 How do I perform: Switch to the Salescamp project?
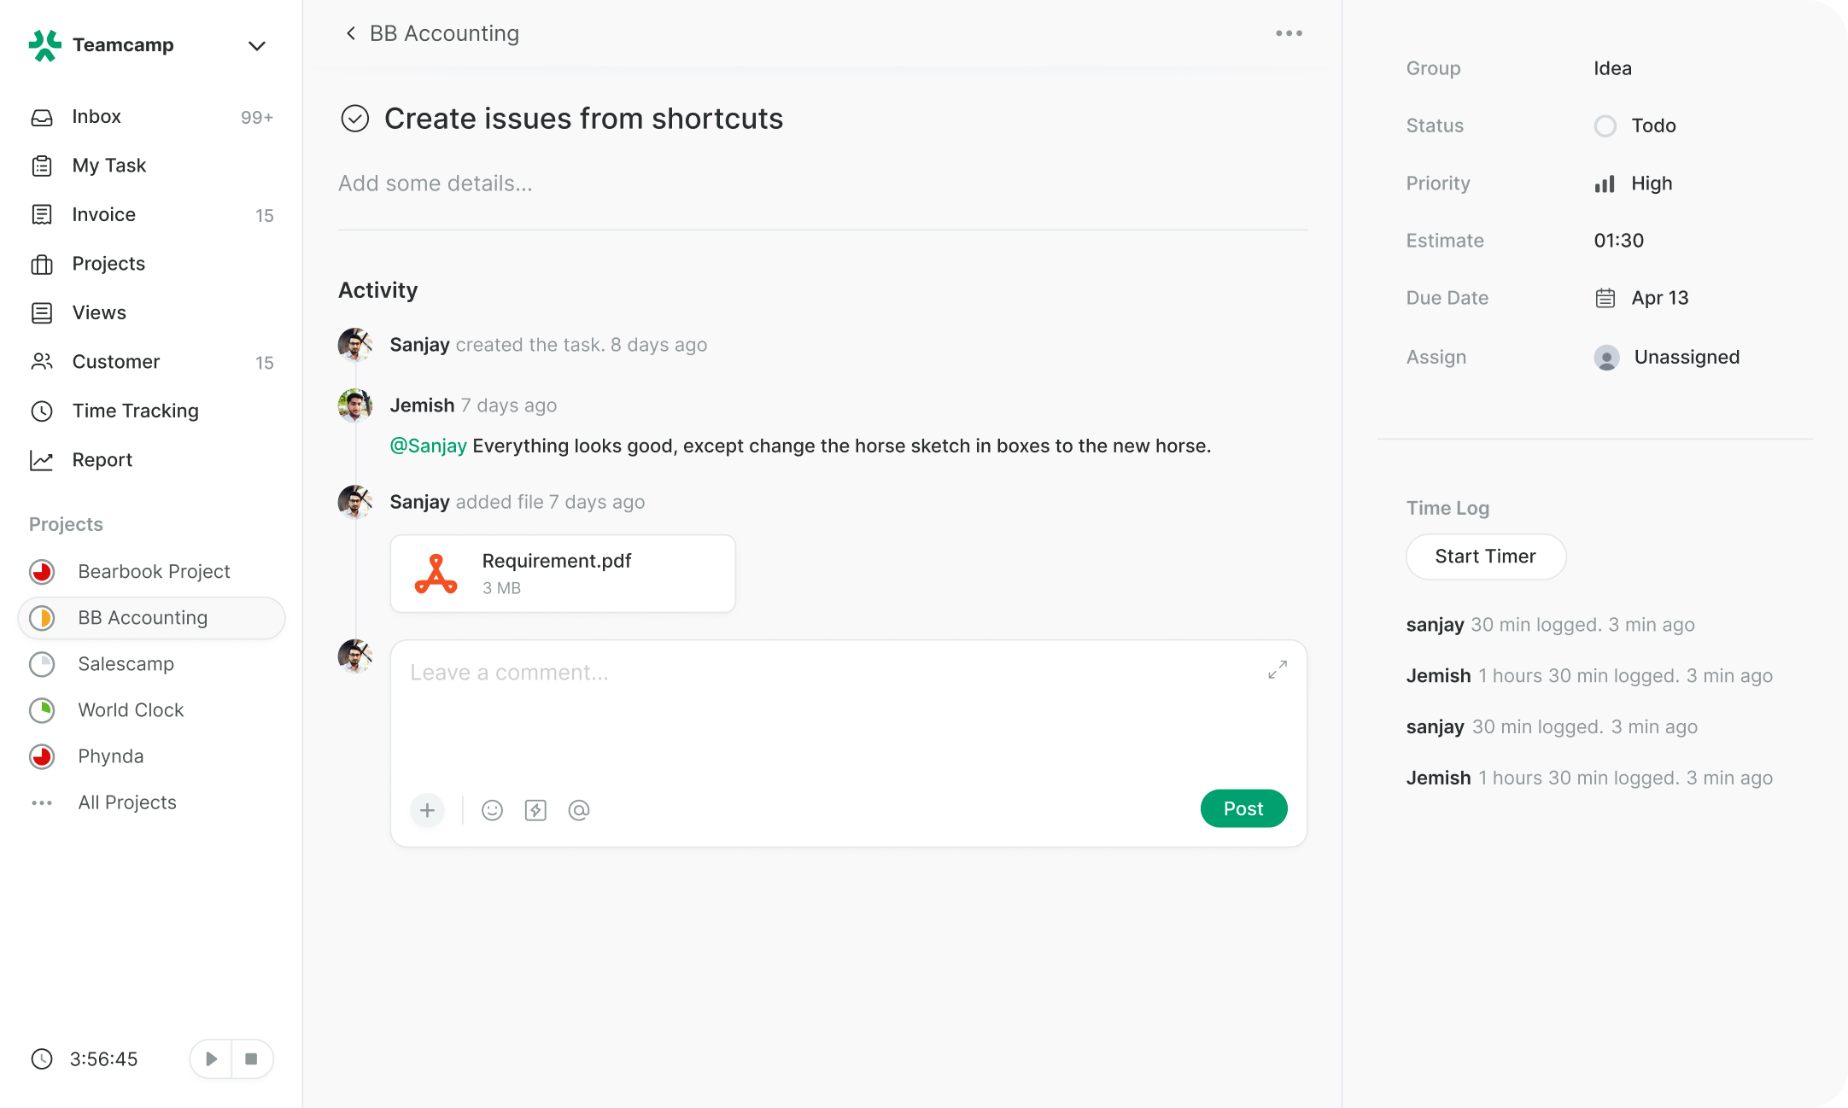[x=126, y=663]
